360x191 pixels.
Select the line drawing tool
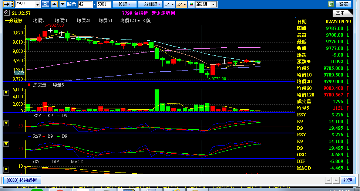click(167, 4)
